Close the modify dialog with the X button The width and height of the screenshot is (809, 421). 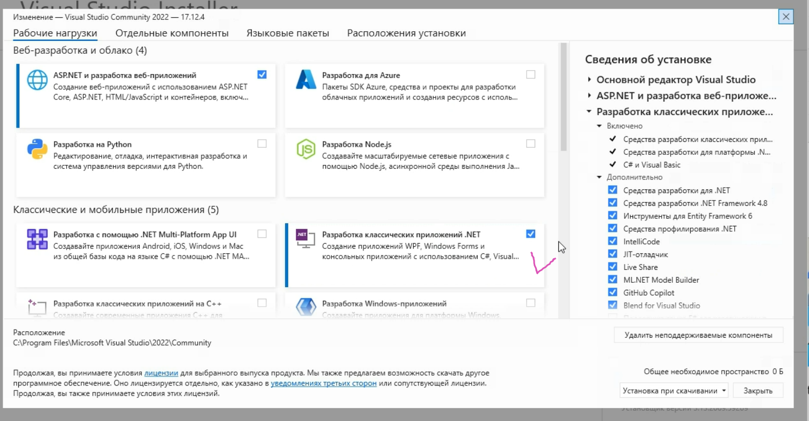pos(786,17)
